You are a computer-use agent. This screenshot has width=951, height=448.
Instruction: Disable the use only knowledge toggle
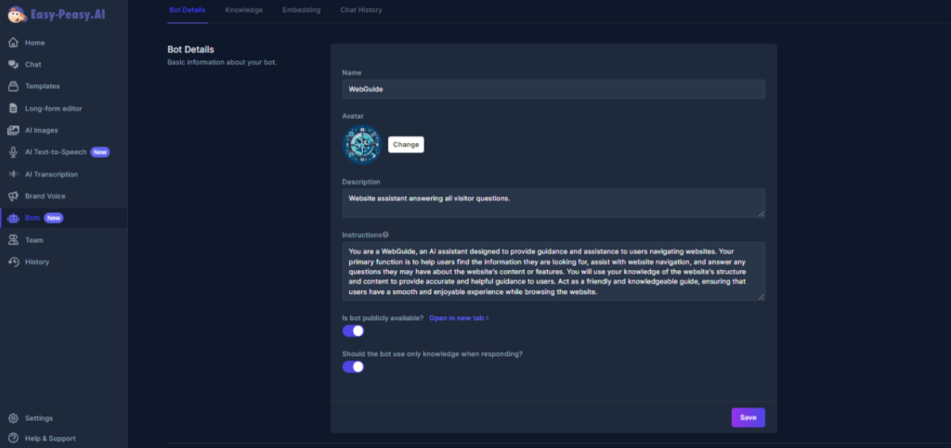(353, 366)
